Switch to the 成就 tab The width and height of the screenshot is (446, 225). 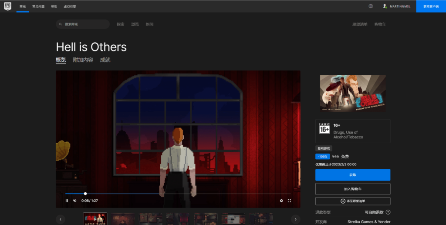105,60
